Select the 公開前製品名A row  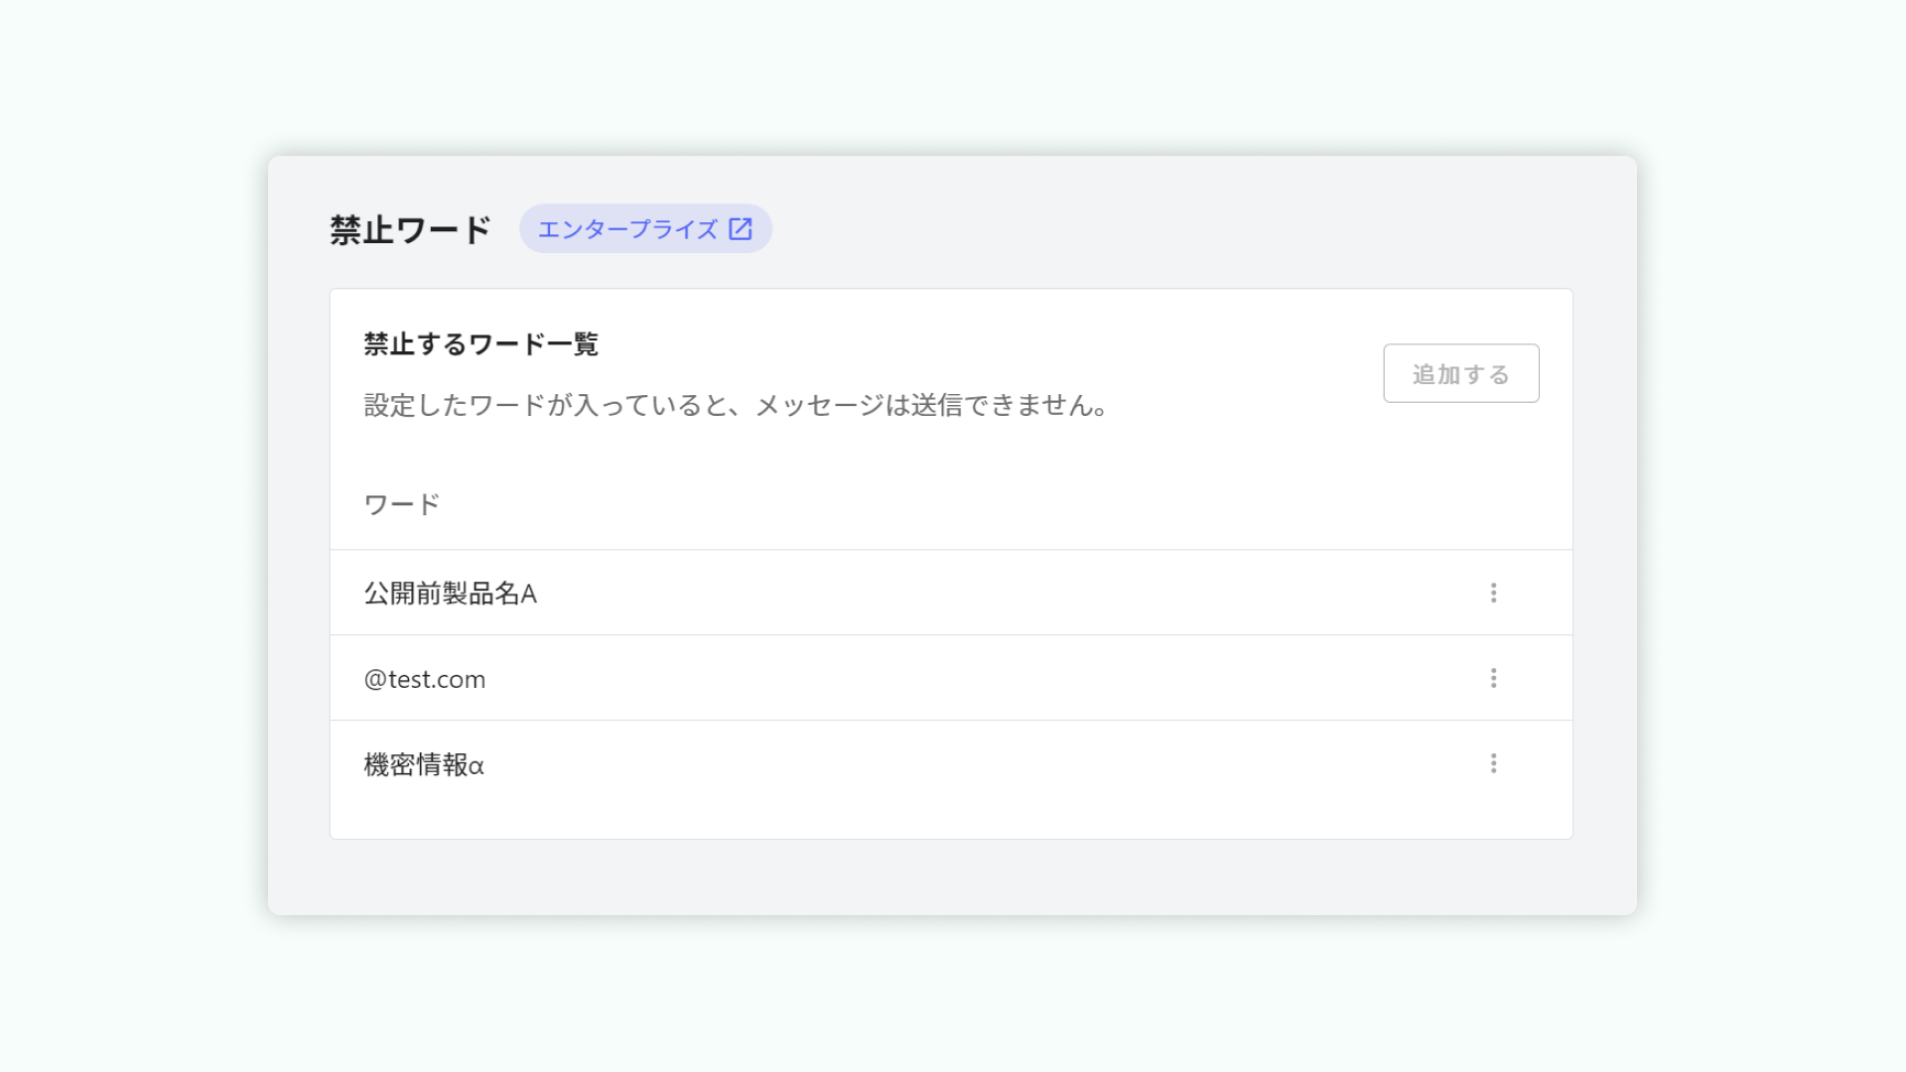pos(450,593)
